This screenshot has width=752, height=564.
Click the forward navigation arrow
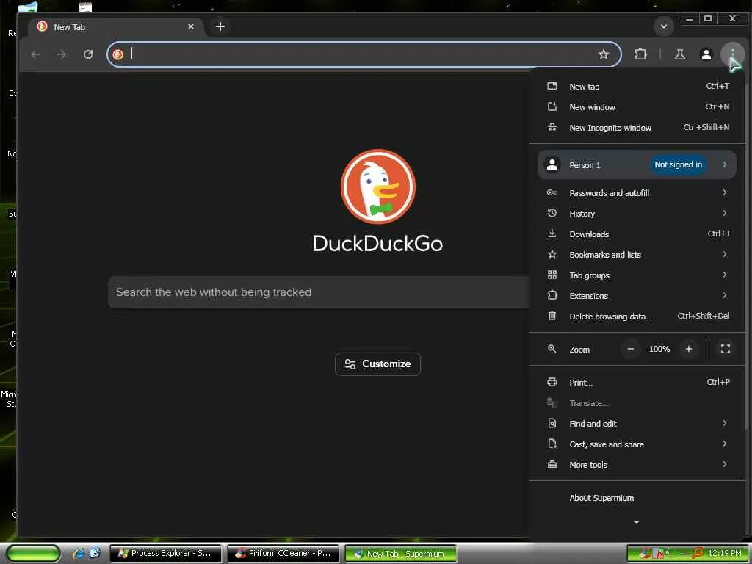click(62, 54)
